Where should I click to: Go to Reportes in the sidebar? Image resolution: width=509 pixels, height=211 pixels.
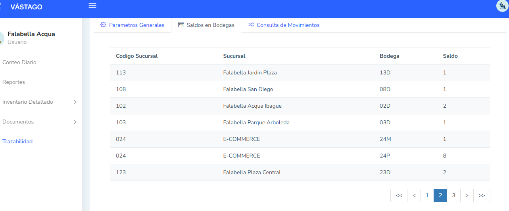13,82
